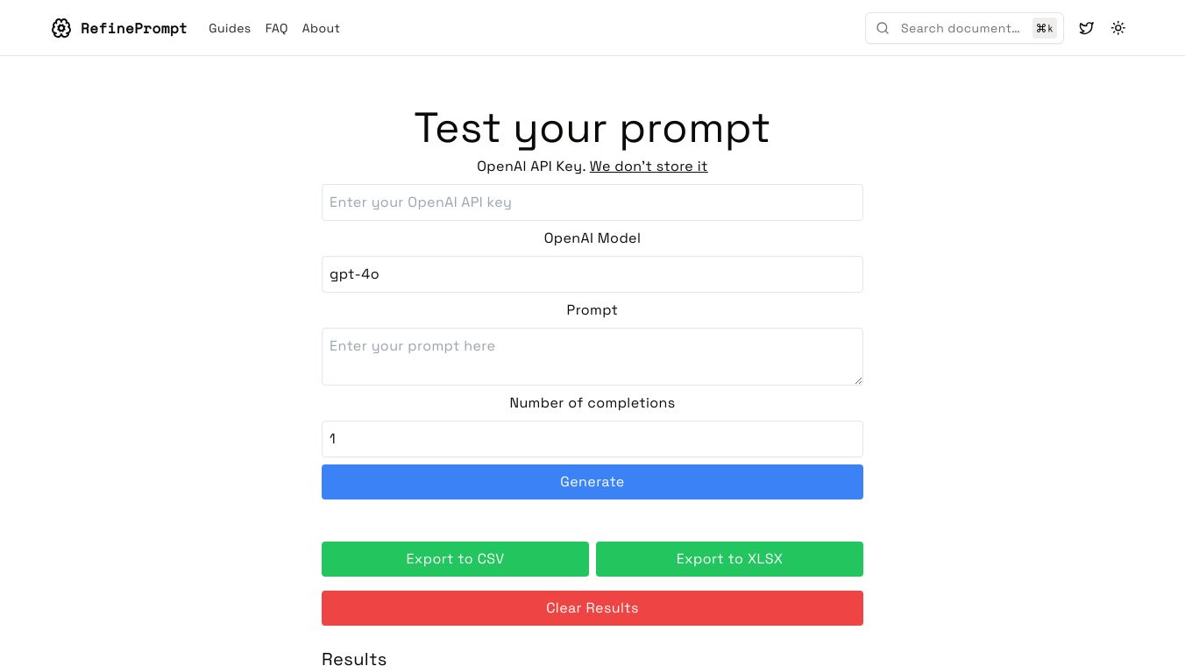Grab the Prompt textarea resize handle
Screen dimensions: 1185x666
tap(858, 380)
